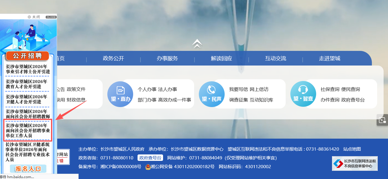This screenshot has width=388, height=179.
Task: Open the 解读回应 navigation tab
Action: tap(221, 58)
